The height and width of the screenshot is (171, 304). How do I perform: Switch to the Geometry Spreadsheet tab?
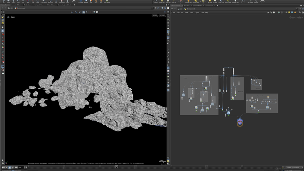coord(64,5)
